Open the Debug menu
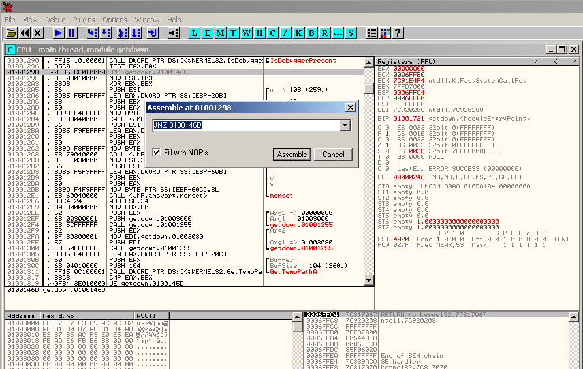The width and height of the screenshot is (583, 369). pos(55,20)
